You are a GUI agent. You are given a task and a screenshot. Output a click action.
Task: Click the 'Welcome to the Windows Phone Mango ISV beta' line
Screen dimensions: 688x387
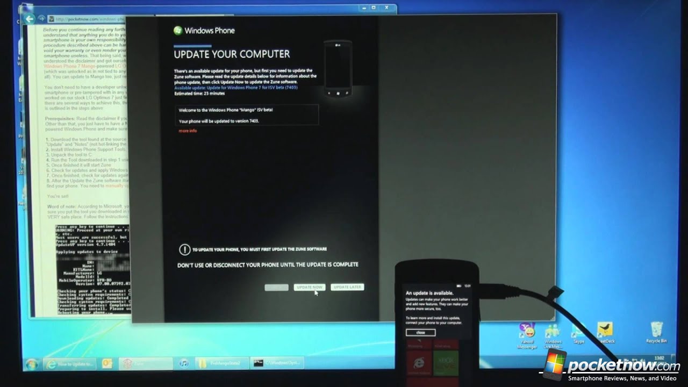[x=226, y=110]
